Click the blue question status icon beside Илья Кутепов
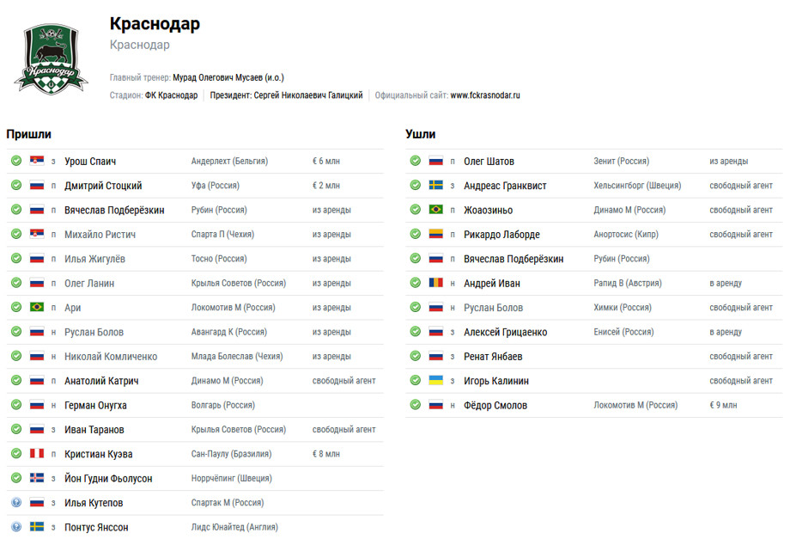The image size is (790, 539). (x=16, y=502)
